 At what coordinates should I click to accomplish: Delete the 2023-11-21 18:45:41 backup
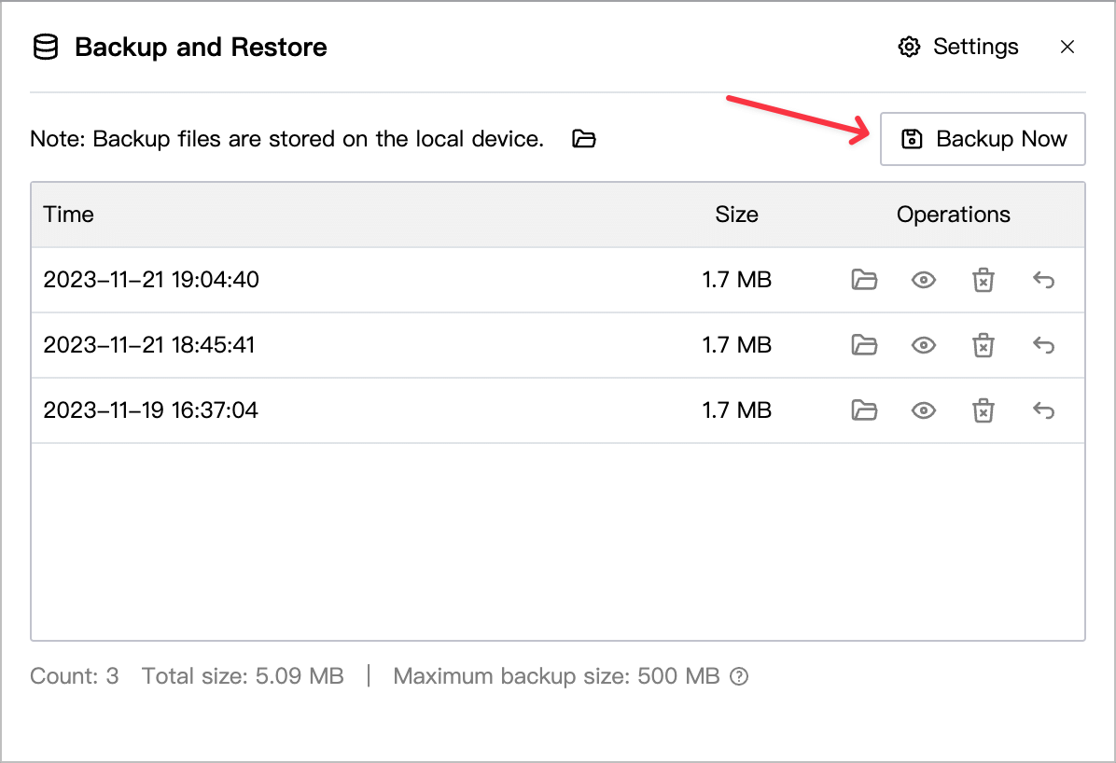[983, 345]
